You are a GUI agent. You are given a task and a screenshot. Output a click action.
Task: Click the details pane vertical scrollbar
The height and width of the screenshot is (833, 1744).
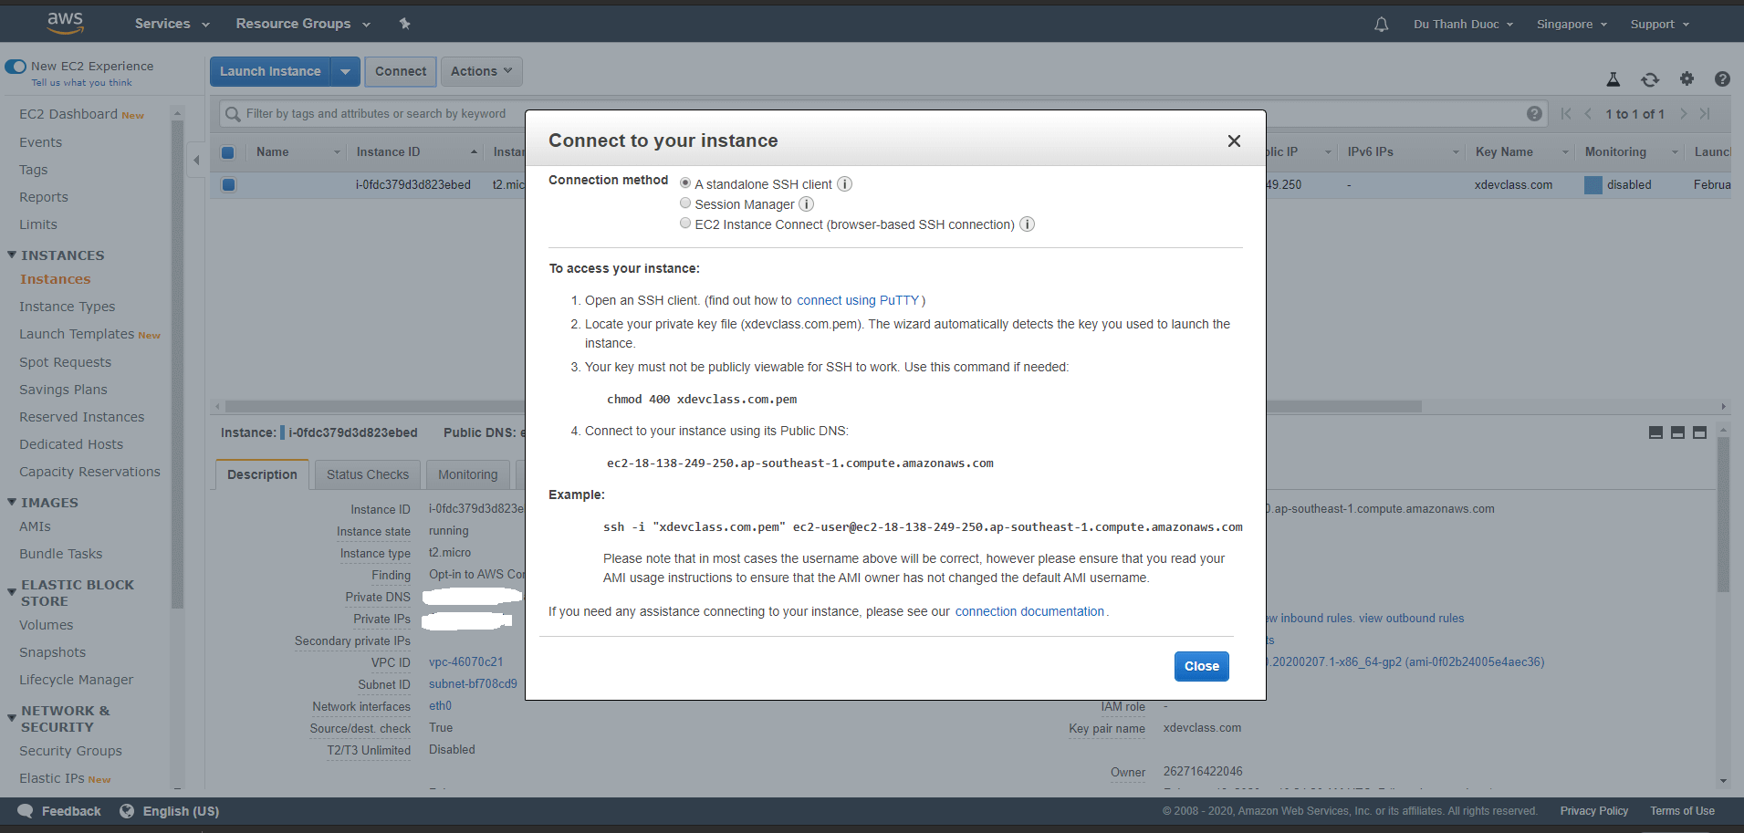click(1723, 515)
